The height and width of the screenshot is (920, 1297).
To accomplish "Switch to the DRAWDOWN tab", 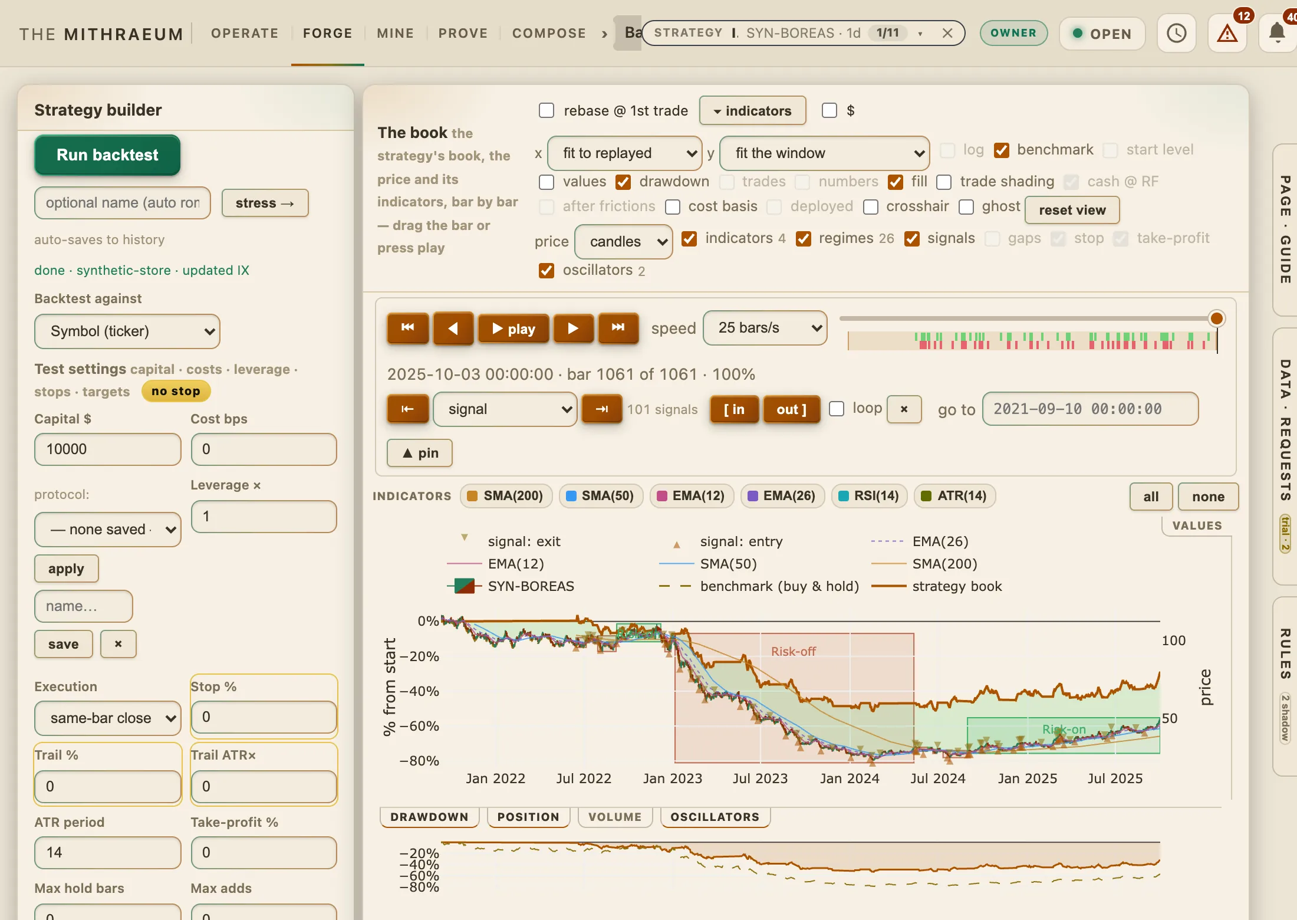I will click(429, 817).
